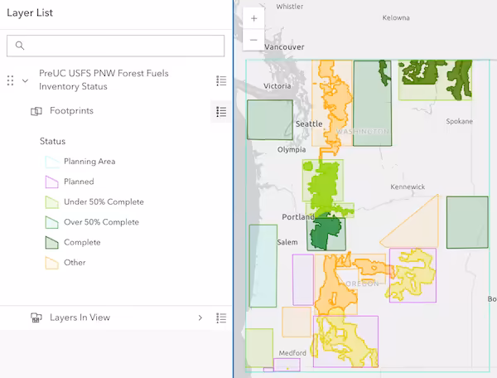The width and height of the screenshot is (497, 378).
Task: Zoom out on the map
Action: (x=253, y=40)
